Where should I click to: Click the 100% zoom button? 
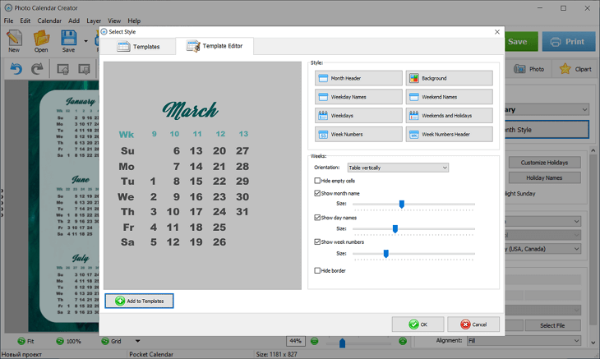click(x=68, y=341)
